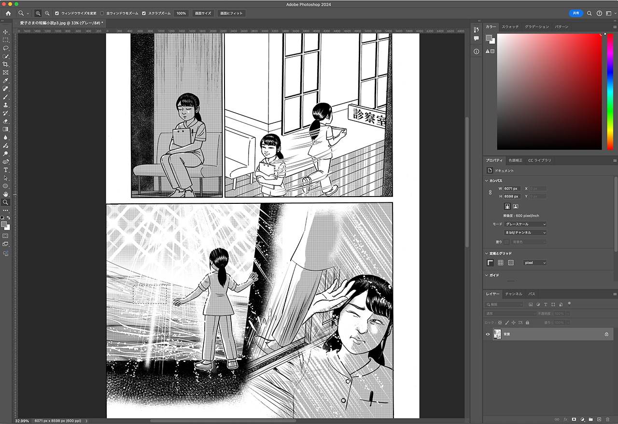Click inside the red color picker field
The height and width of the screenshot is (424, 618).
pyautogui.click(x=549, y=92)
